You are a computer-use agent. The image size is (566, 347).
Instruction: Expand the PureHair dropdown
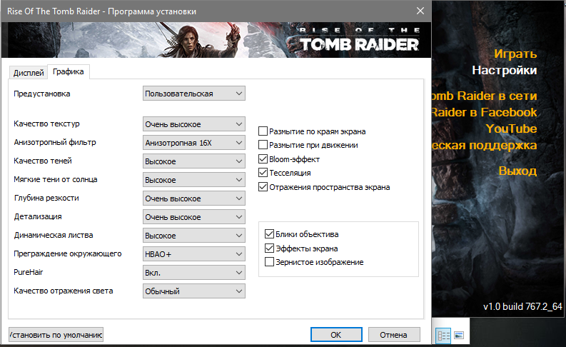coord(194,273)
